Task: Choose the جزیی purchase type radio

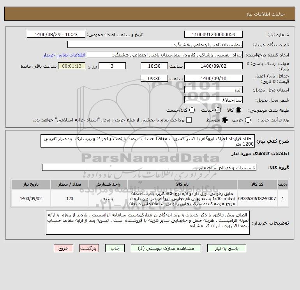Action: (x=248, y=120)
